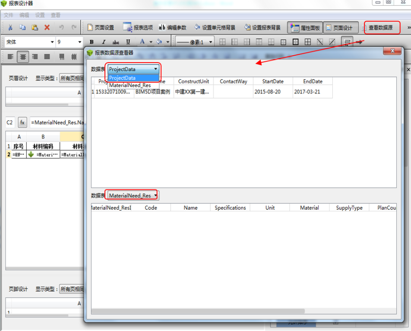This screenshot has height=331, width=411.
Task: Click the sixth border style icon
Action: pos(283,42)
